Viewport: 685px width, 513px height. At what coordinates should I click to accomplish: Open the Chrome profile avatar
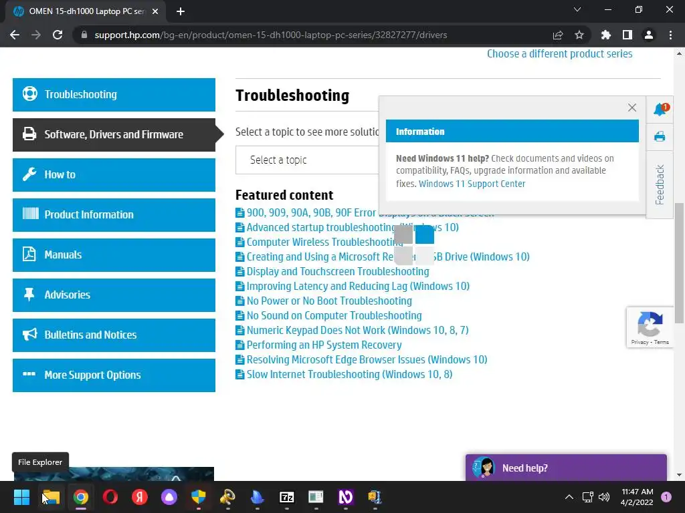click(649, 35)
